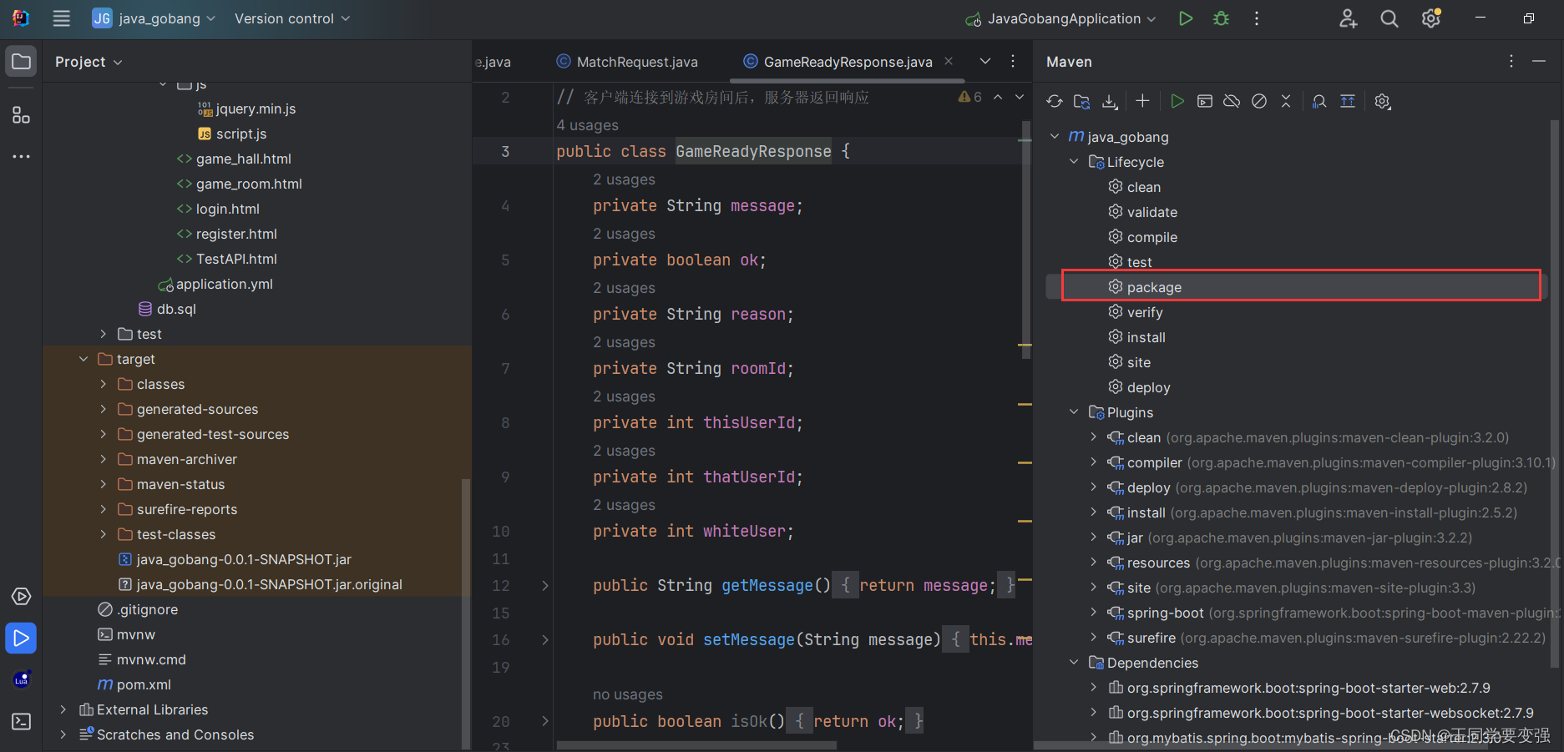Screen dimensions: 1564x752
Task: Click editor vertical scrollbar
Action: (1026, 240)
